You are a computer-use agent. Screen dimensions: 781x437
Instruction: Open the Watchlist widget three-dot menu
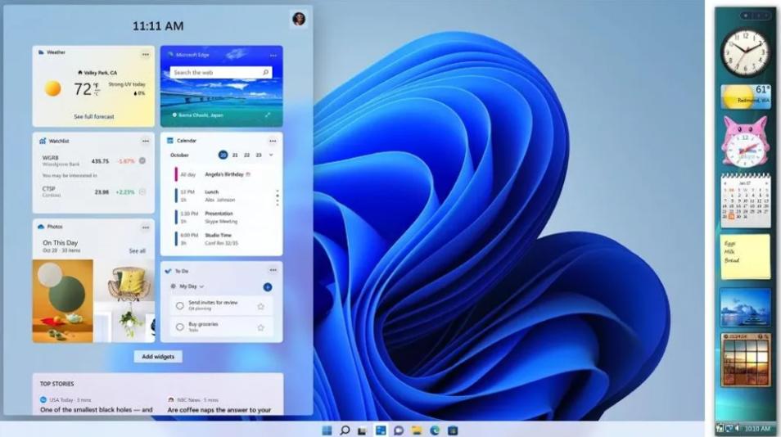point(145,141)
